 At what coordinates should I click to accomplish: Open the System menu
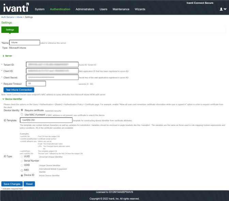(x=40, y=9)
